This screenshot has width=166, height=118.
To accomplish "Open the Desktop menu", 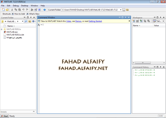I will tap(25, 5).
